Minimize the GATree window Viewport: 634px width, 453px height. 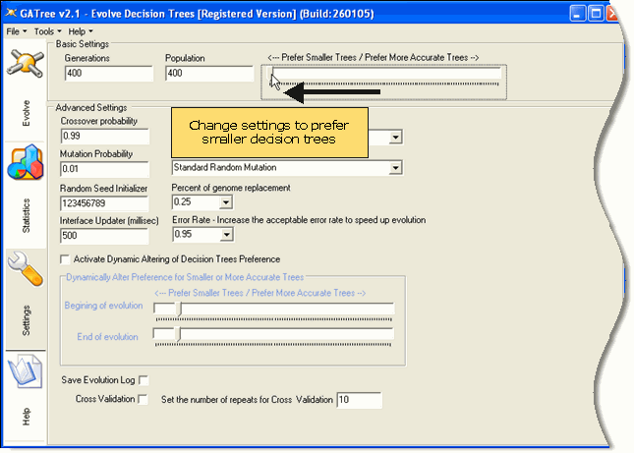(x=577, y=14)
